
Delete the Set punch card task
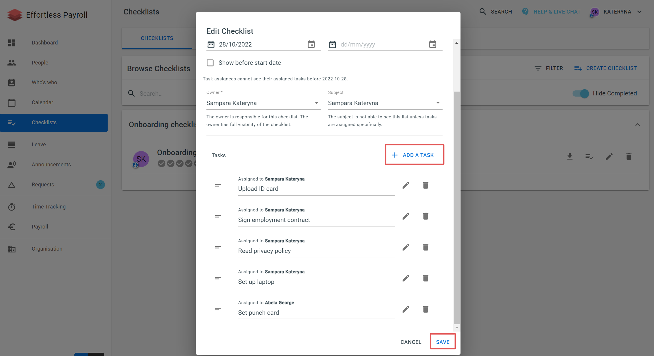tap(426, 309)
